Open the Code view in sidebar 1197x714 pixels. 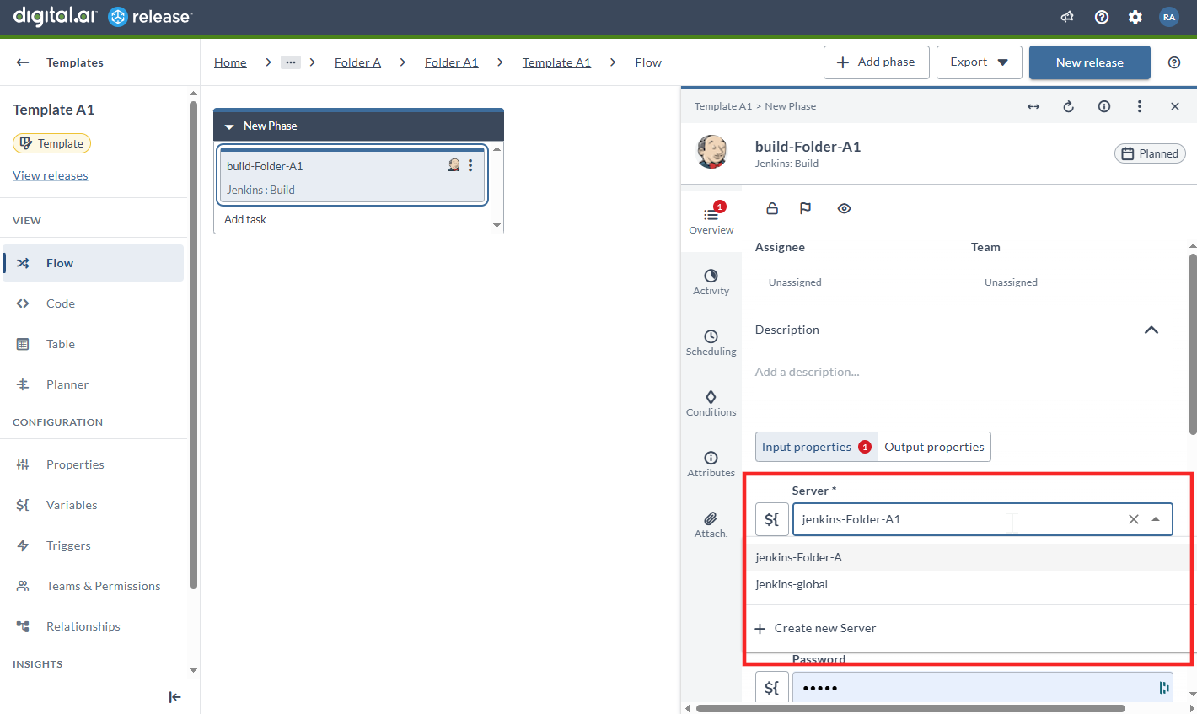[x=93, y=303]
